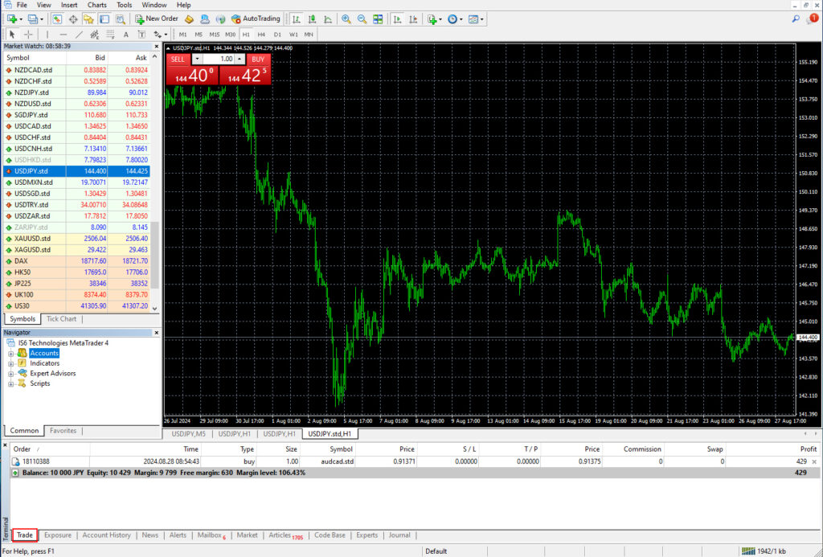Increase trade volume with up arrow

[x=240, y=59]
